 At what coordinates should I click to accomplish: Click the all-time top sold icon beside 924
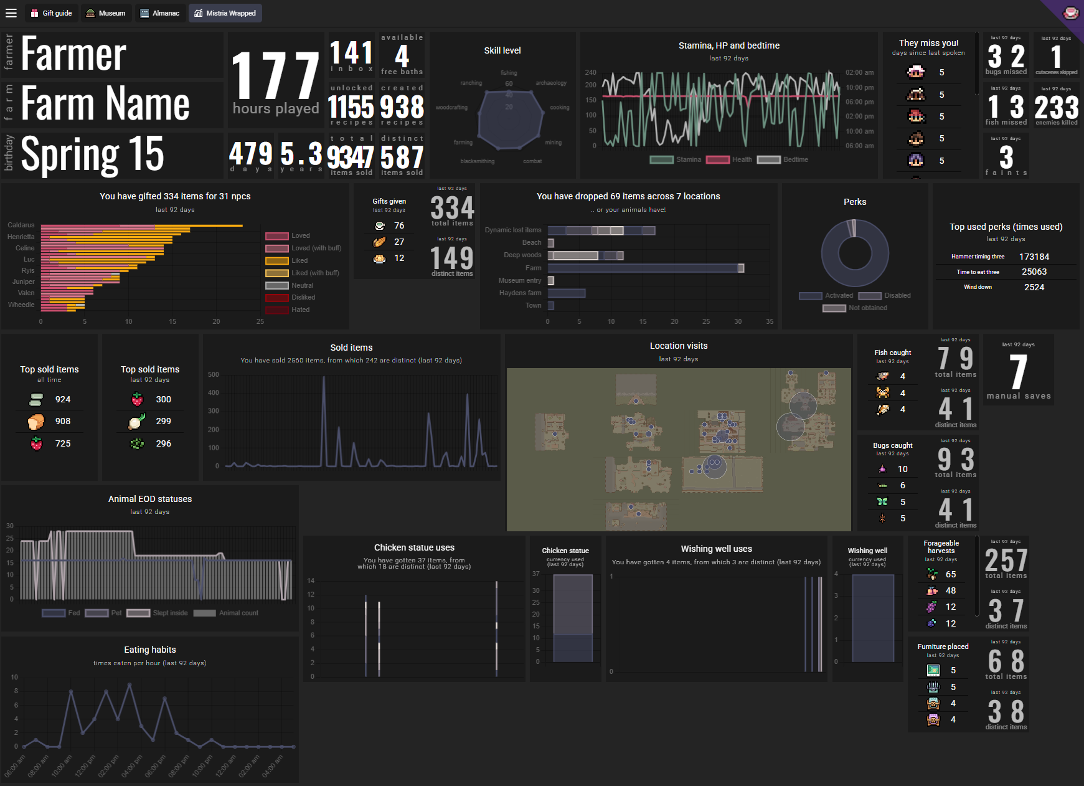36,399
